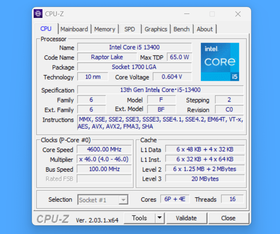Click the 65.0 W Max TDP value
Viewport: 280px width, 234px height.
pyautogui.click(x=179, y=57)
